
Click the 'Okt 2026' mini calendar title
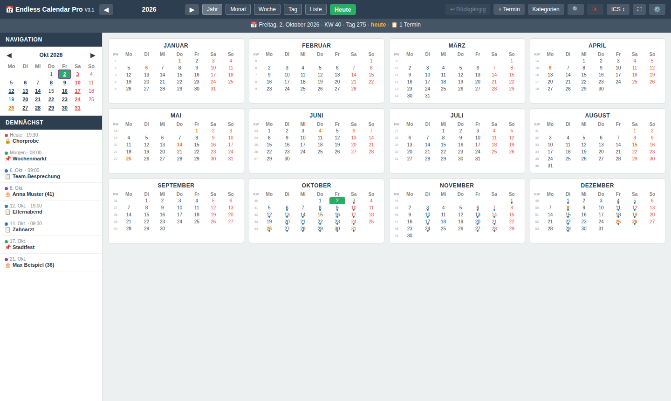[x=51, y=55]
